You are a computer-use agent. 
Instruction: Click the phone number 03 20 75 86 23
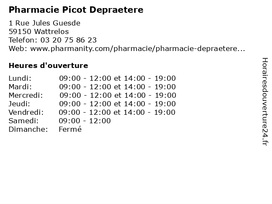(68, 40)
